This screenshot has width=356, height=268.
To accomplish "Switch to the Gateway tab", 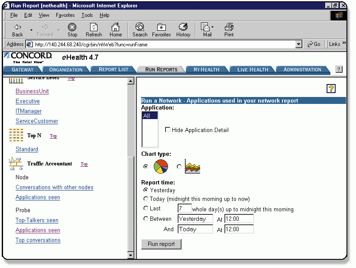I will (x=23, y=69).
